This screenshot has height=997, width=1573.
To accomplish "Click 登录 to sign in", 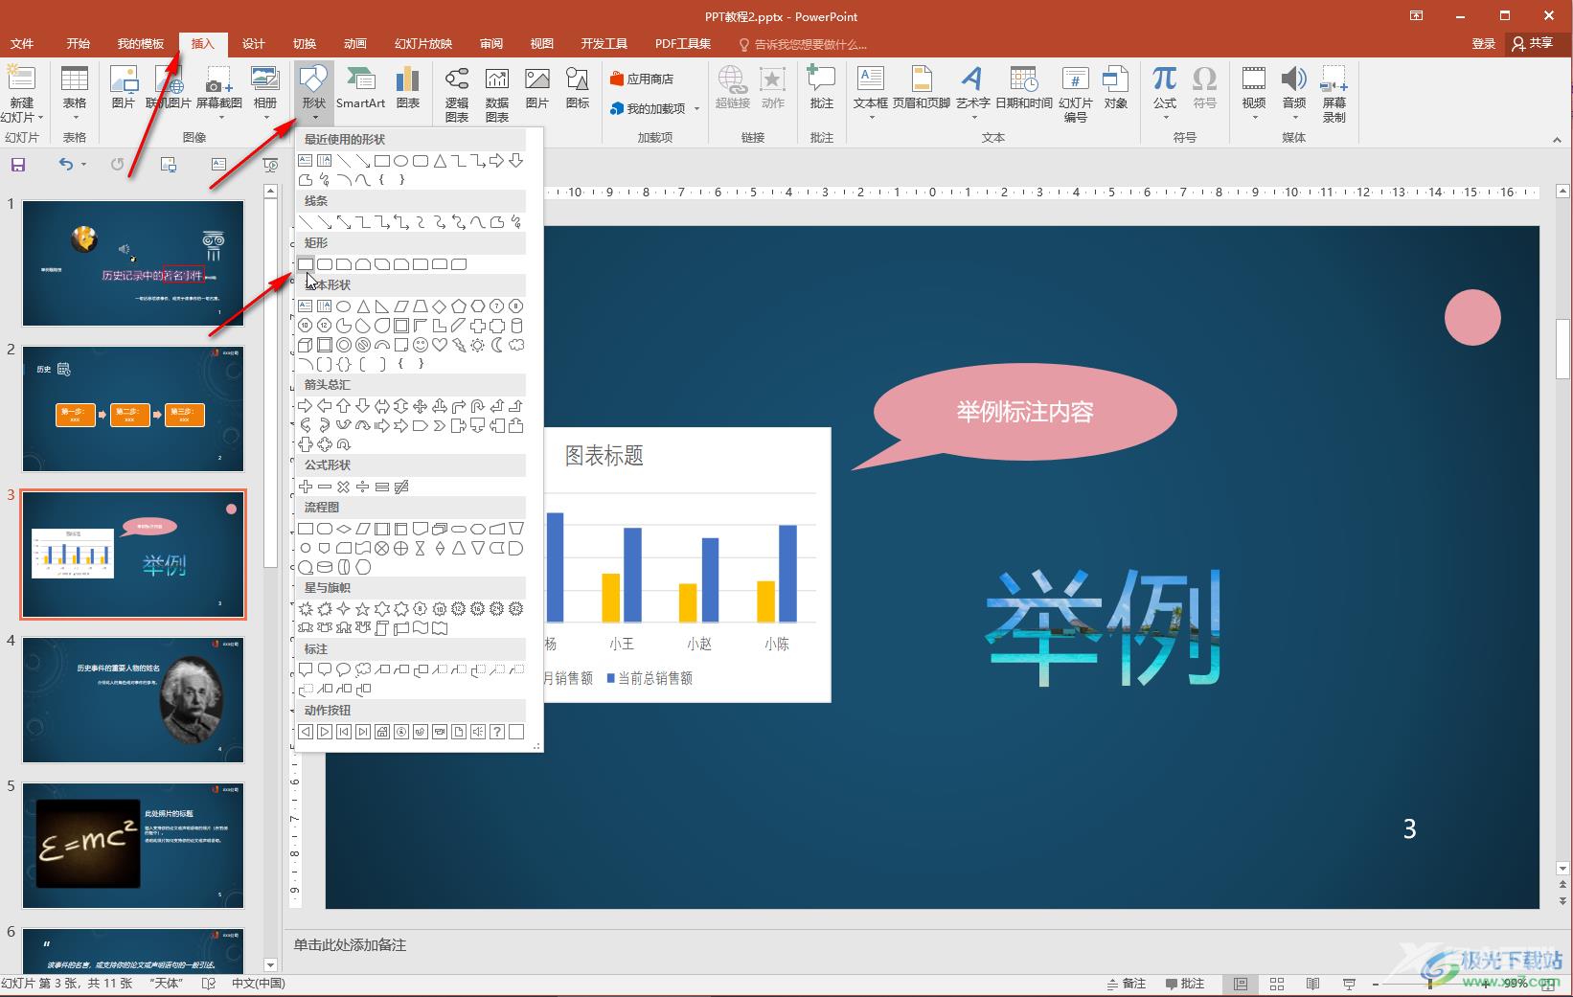I will click(x=1484, y=44).
